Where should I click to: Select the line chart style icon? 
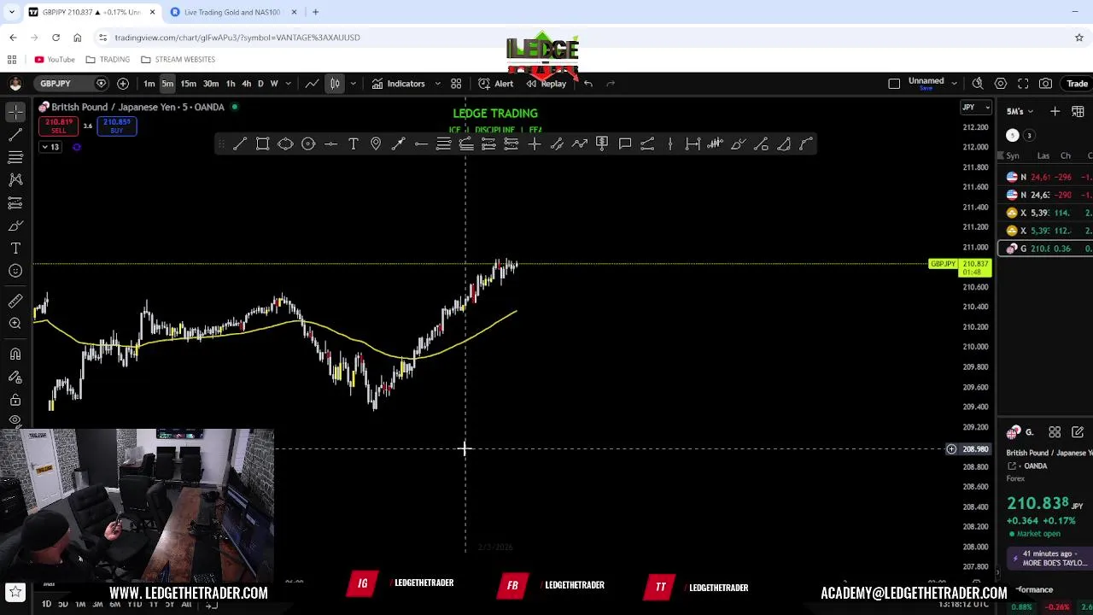coord(313,84)
